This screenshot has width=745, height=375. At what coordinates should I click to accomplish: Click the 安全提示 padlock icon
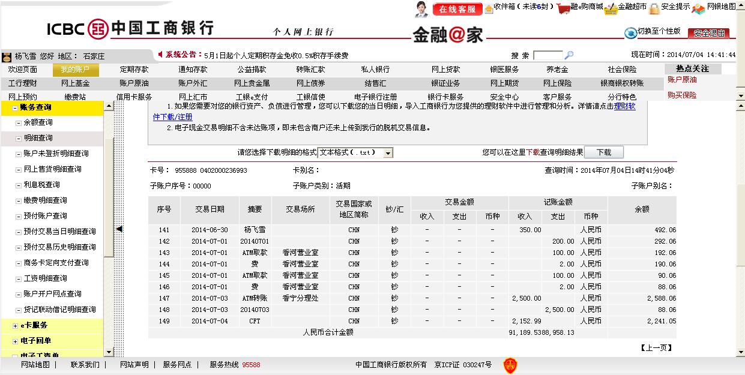tap(655, 8)
